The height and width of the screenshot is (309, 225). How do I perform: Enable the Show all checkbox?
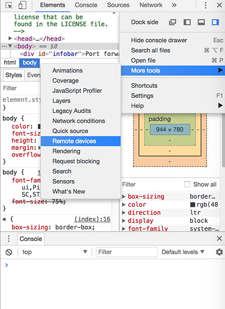(x=187, y=184)
